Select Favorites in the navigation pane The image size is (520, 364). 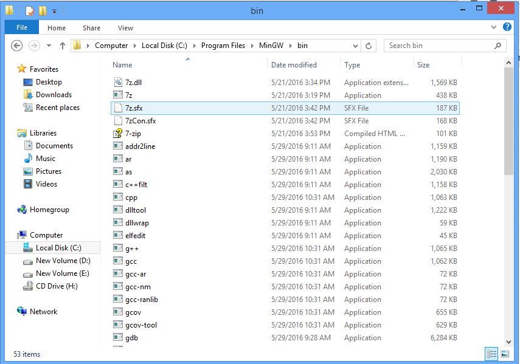(44, 69)
